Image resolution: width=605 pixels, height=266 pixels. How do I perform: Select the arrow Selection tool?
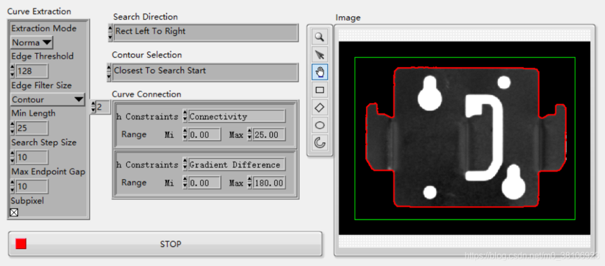[319, 55]
